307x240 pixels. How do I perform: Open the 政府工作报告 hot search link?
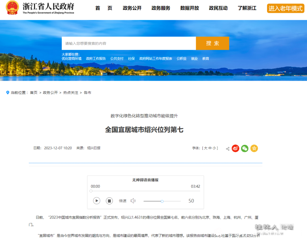point(95,58)
